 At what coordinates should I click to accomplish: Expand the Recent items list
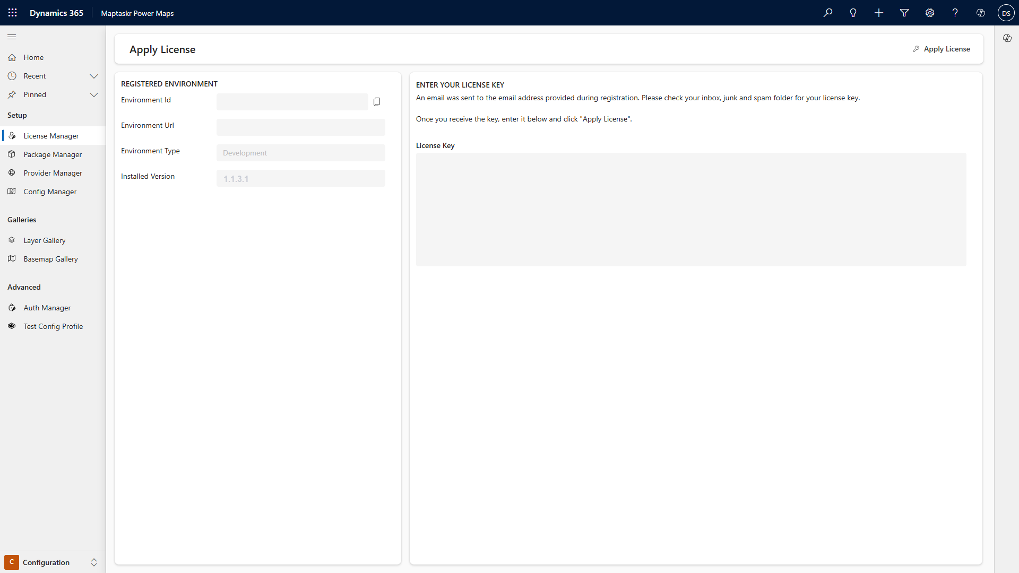point(94,76)
